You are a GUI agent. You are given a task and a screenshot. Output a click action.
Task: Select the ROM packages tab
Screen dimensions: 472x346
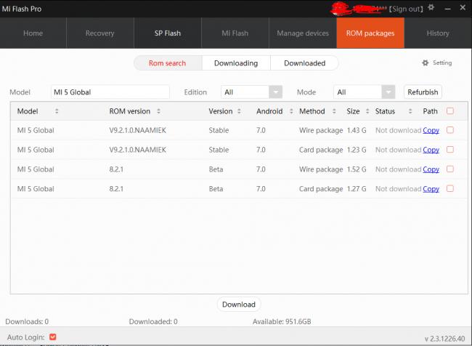370,33
